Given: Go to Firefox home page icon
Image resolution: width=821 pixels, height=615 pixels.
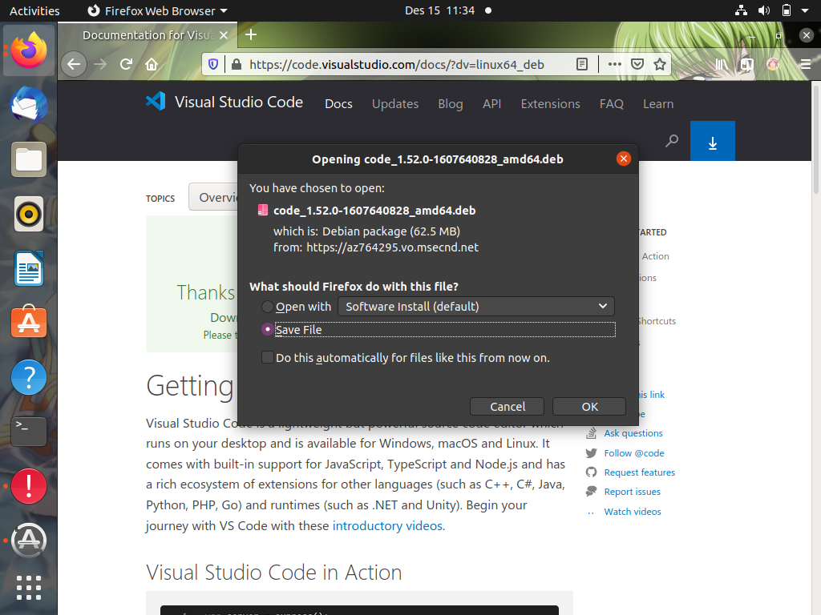Looking at the screenshot, I should 152,64.
